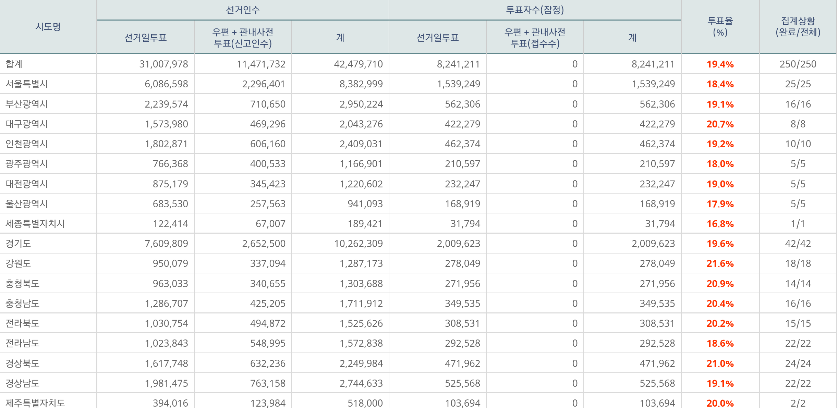The width and height of the screenshot is (838, 408).
Task: Click the 제주특별자치도 row label
Action: click(35, 403)
